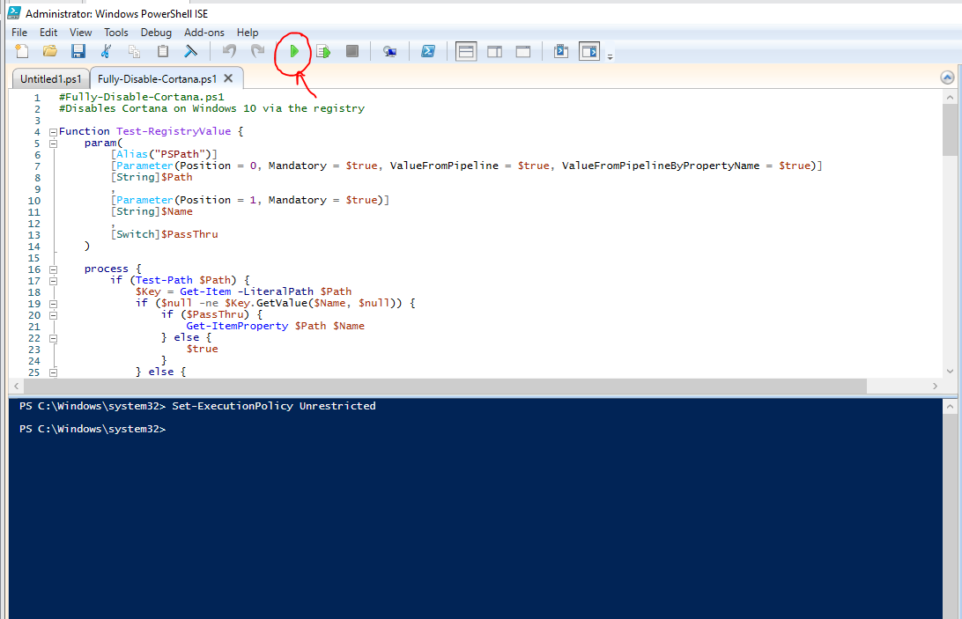Open the Tools menu
The height and width of the screenshot is (619, 962).
click(x=116, y=33)
